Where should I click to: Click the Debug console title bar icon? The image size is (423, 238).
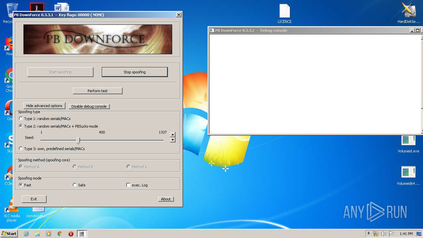(212, 30)
